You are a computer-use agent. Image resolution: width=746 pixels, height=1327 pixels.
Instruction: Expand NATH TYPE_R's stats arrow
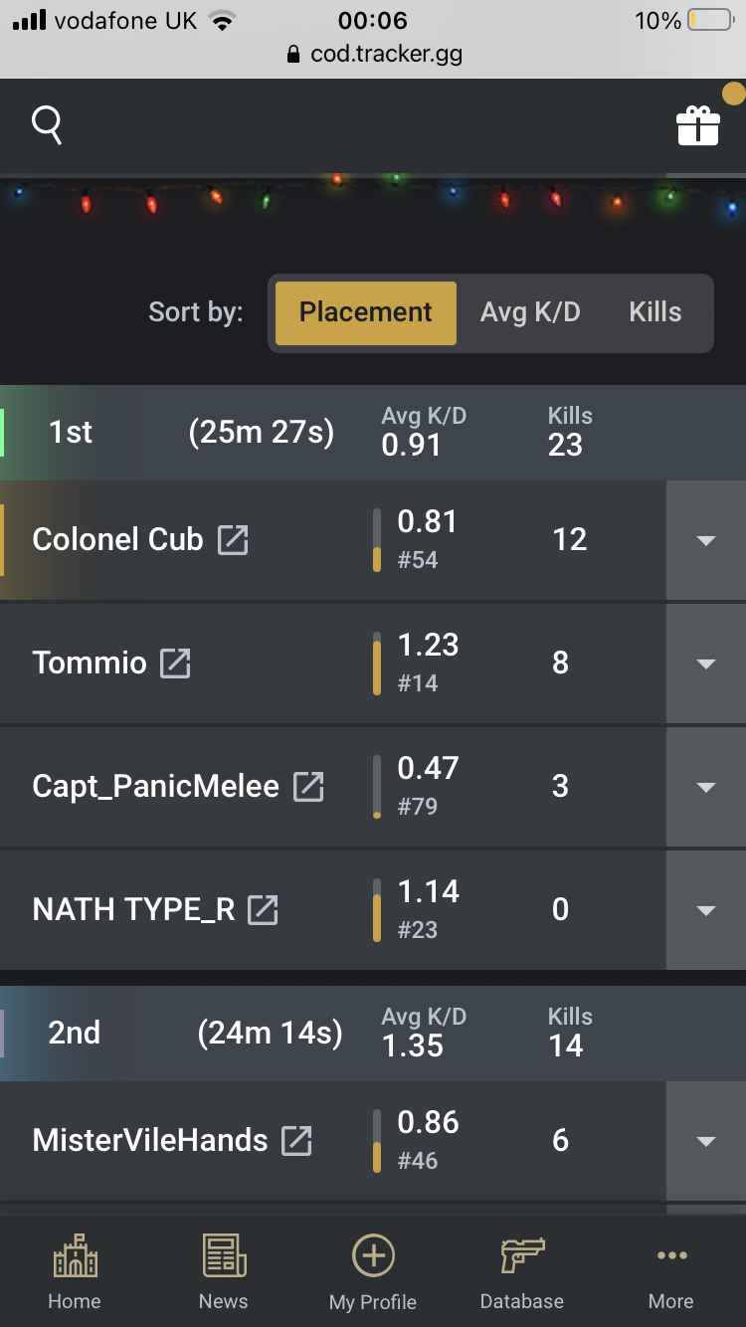(705, 910)
